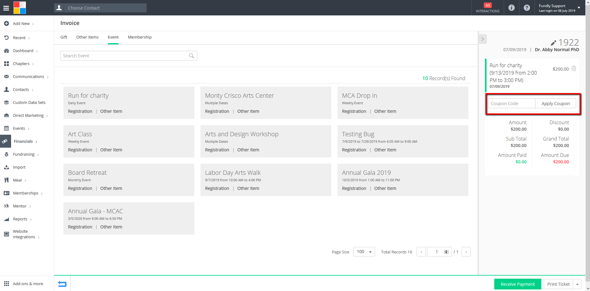Click the Financials ticket icon
590x291 pixels.
click(5, 141)
